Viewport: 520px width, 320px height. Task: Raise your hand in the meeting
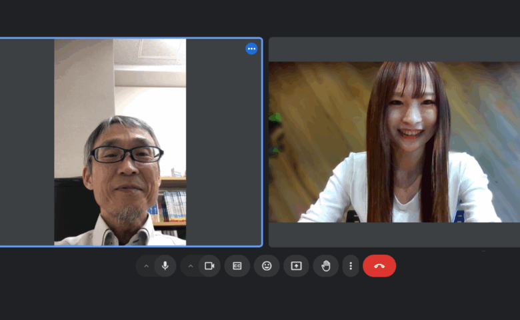click(326, 266)
